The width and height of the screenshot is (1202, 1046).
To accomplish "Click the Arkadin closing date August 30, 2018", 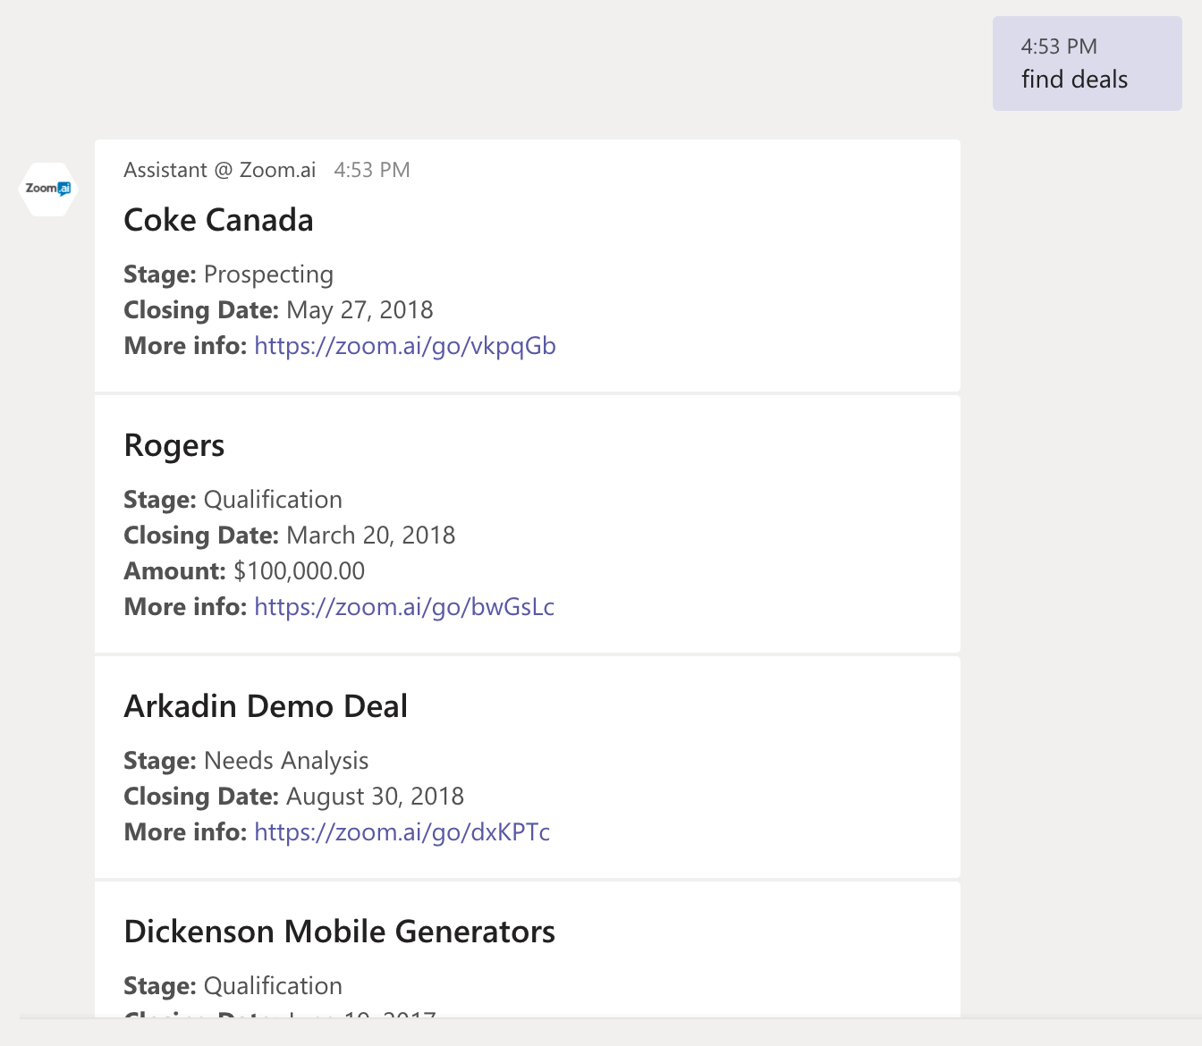I will coord(375,797).
